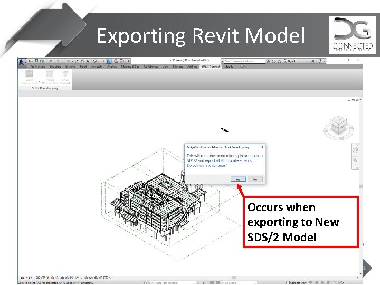Open the Main Model design options dropdown
The width and height of the screenshot is (380, 285).
pyautogui.click(x=238, y=282)
